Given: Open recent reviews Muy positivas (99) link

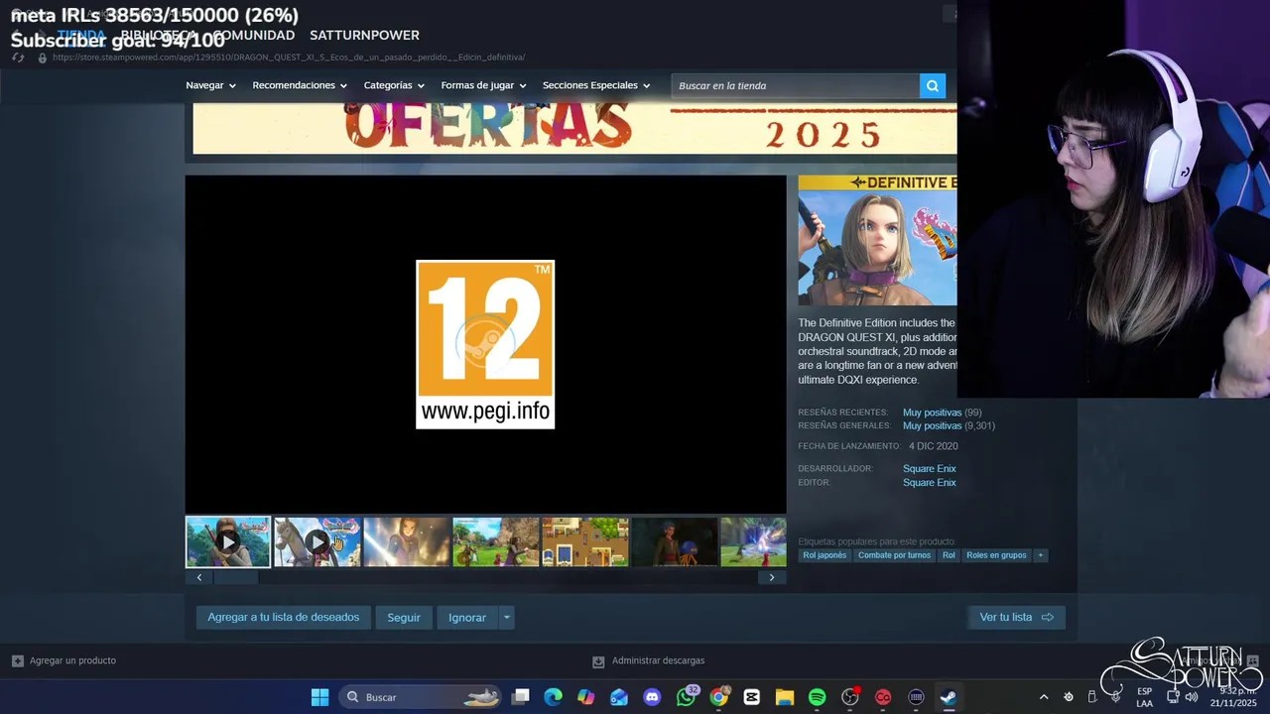Looking at the screenshot, I should tap(942, 413).
